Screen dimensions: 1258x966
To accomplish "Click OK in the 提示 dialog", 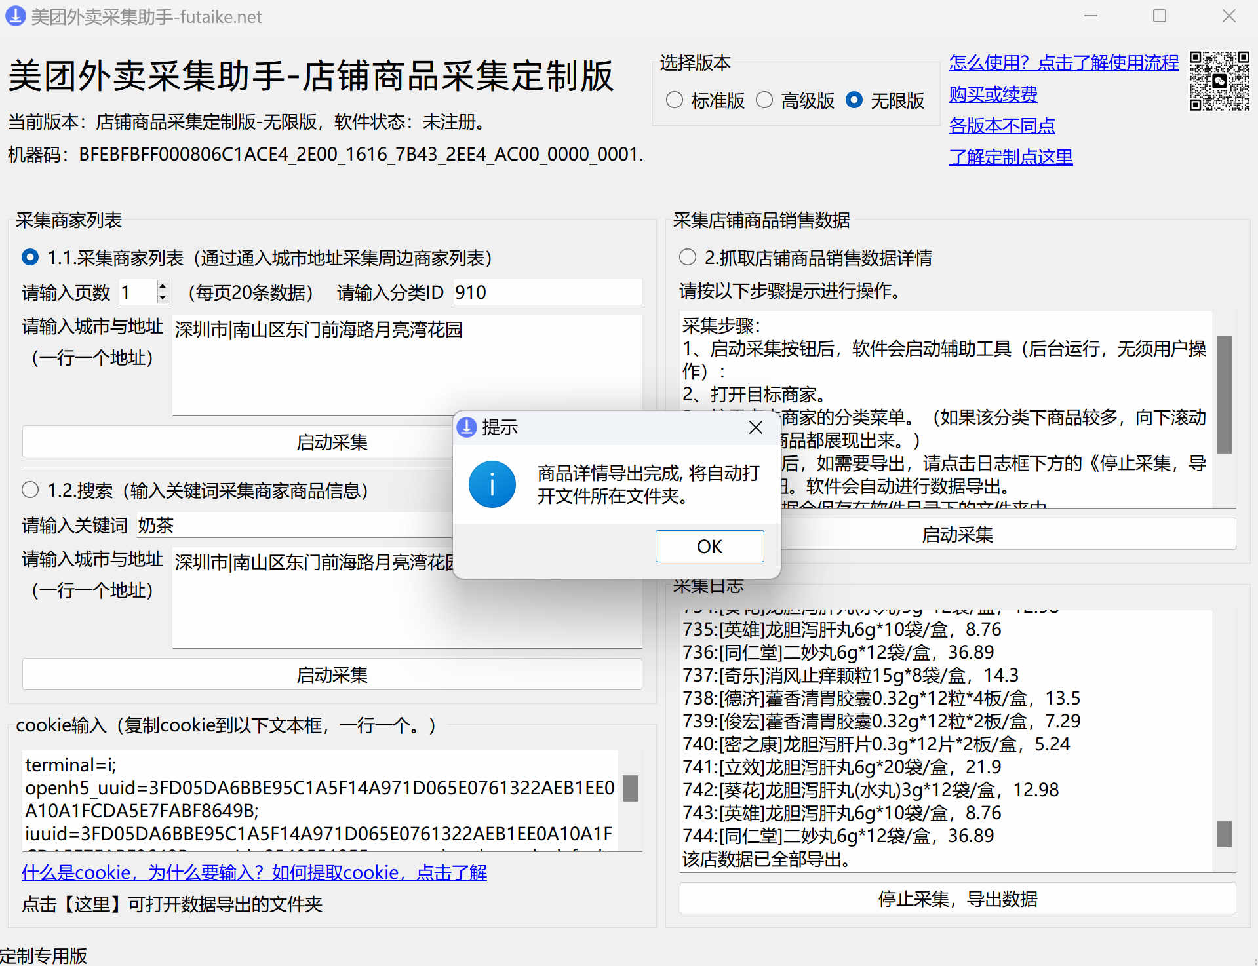I will pos(709,546).
